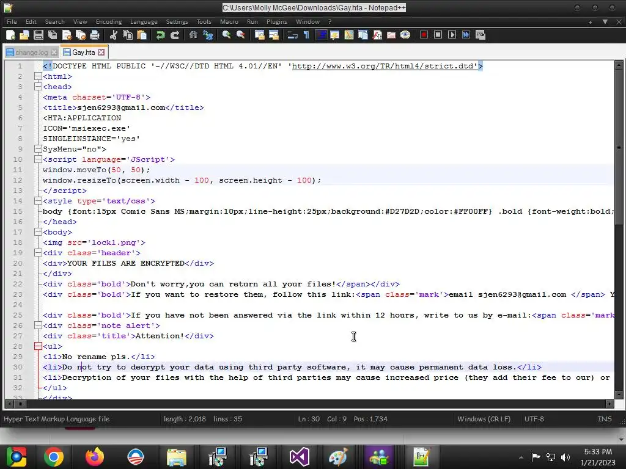The image size is (626, 469).
Task: Click the UTF-8 encoding status bar field
Action: (x=534, y=419)
